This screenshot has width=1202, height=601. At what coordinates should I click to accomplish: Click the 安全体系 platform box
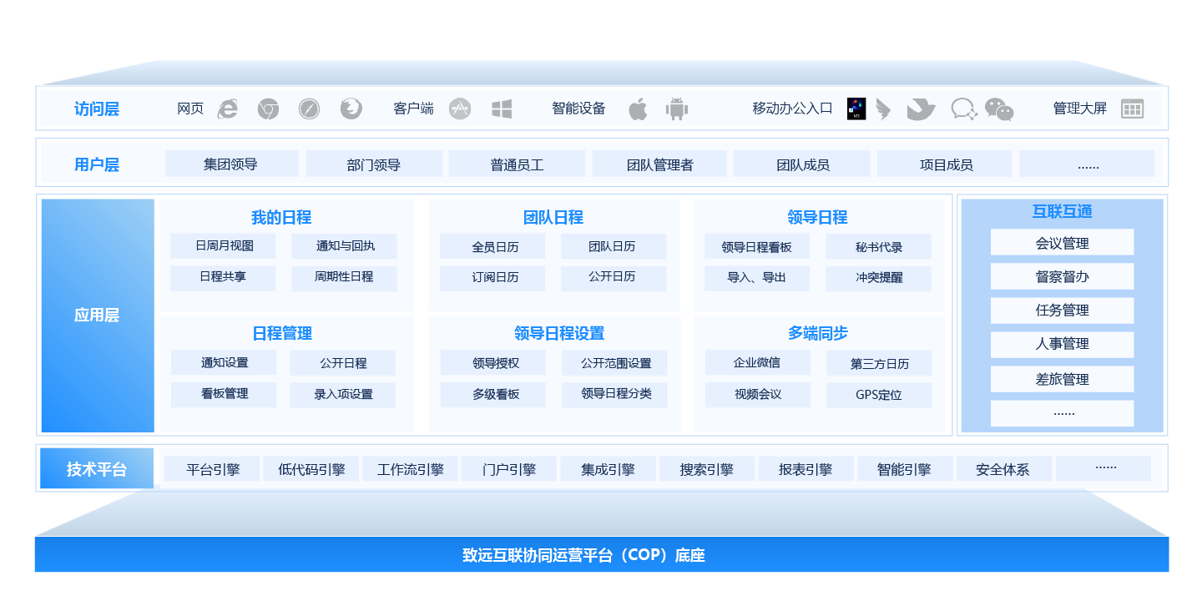[1003, 469]
